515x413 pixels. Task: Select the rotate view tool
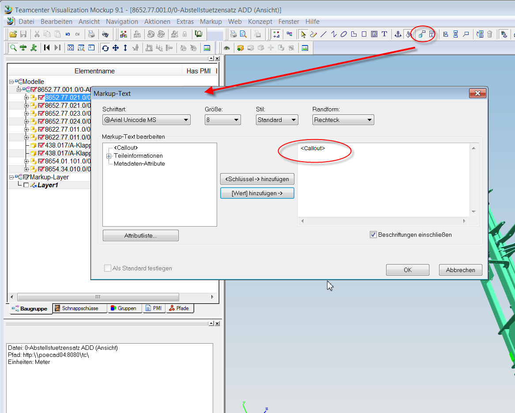(x=105, y=48)
